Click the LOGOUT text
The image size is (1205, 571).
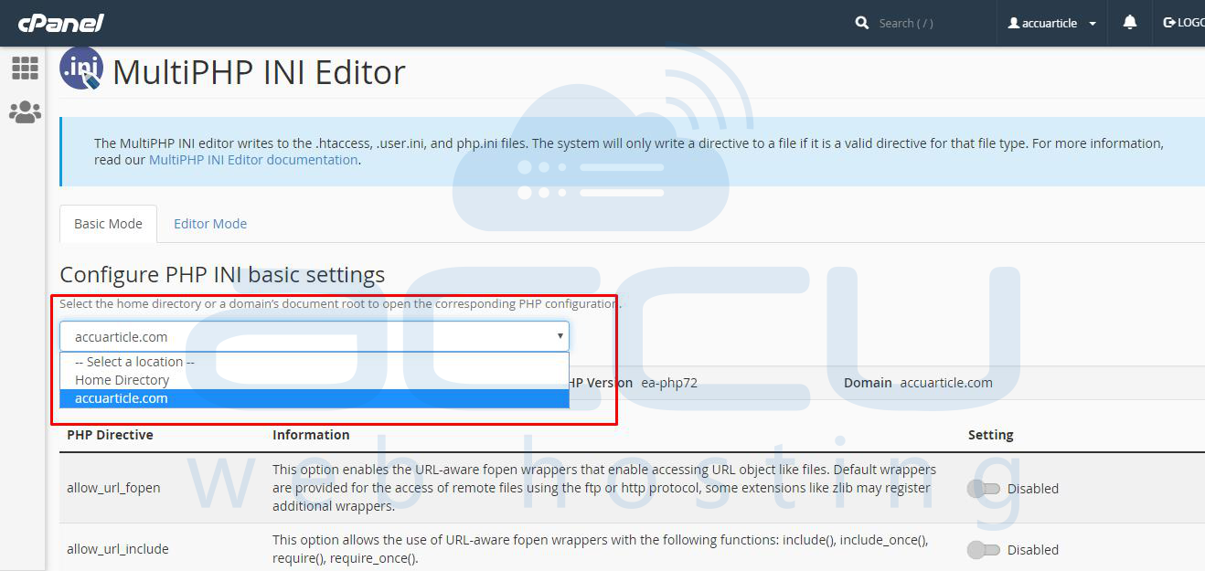[x=1191, y=23]
